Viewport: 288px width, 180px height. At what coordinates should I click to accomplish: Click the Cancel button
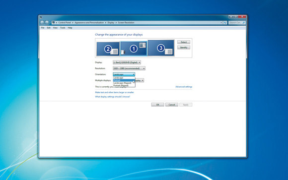172,105
